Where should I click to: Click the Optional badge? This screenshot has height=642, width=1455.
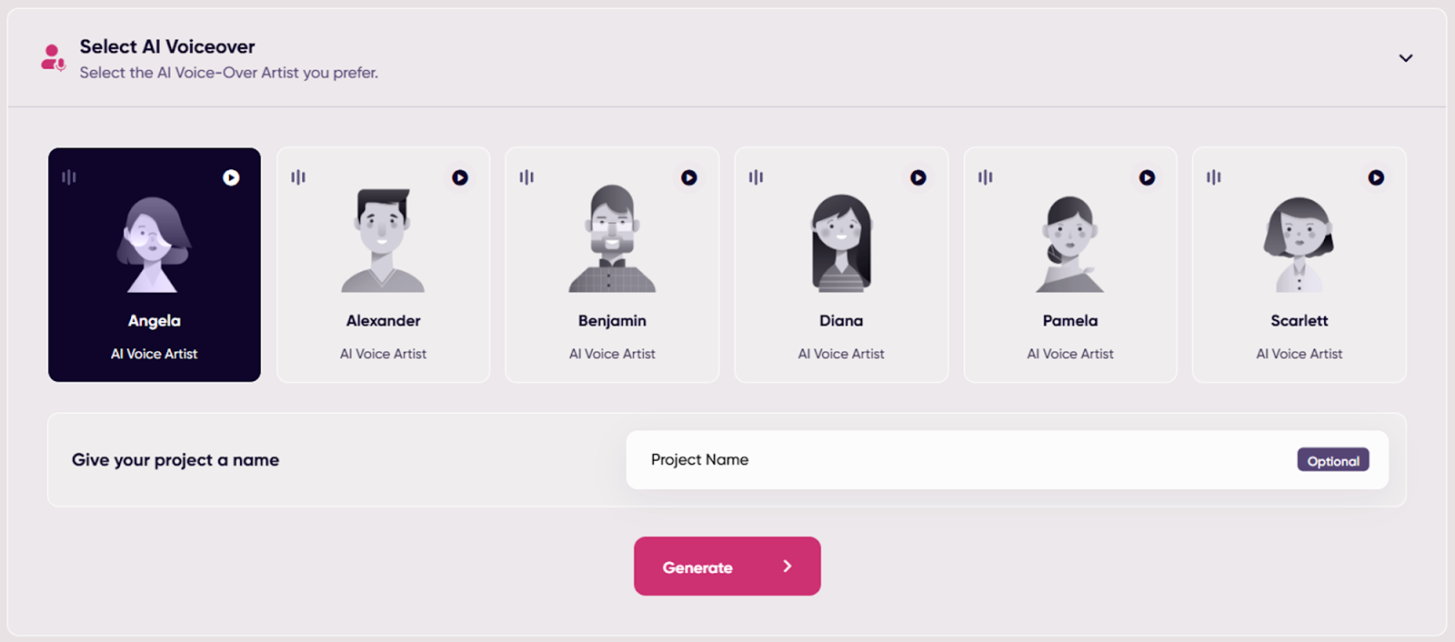[x=1332, y=460]
